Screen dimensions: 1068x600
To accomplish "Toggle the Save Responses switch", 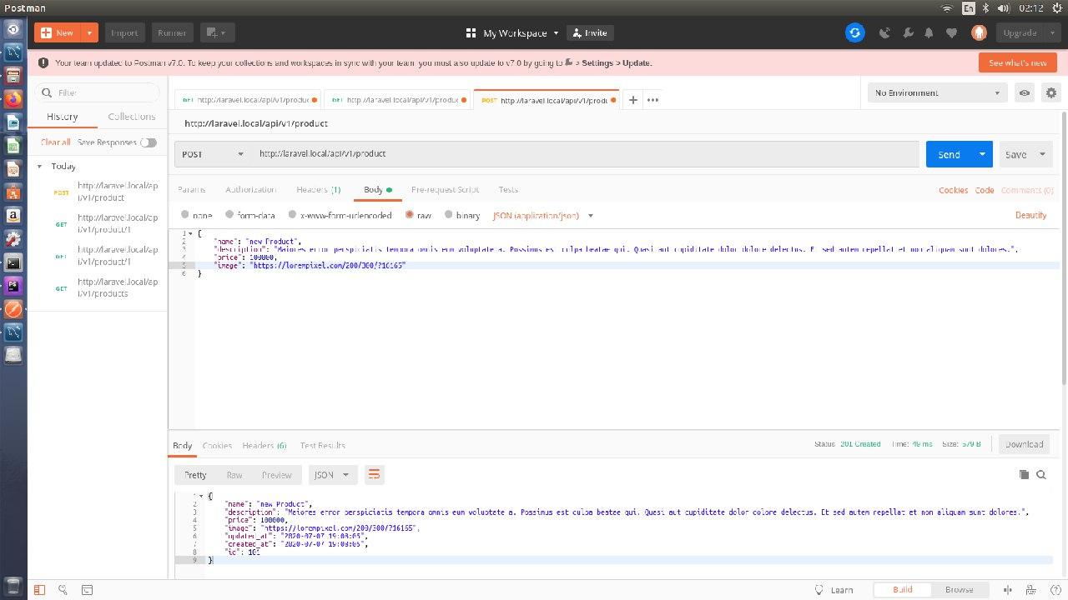I will click(x=149, y=142).
